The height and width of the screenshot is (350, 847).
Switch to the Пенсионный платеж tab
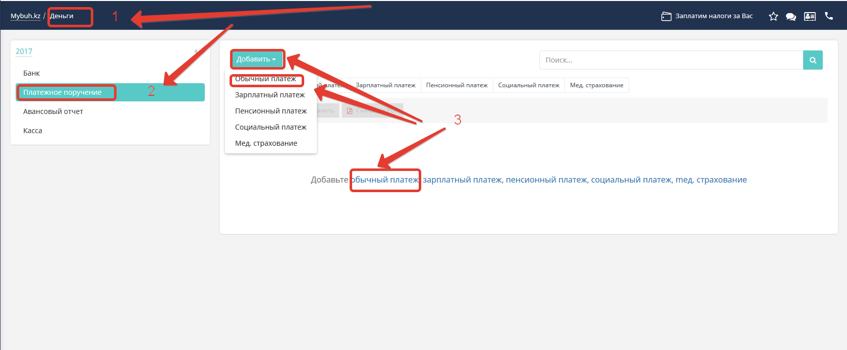(x=457, y=85)
